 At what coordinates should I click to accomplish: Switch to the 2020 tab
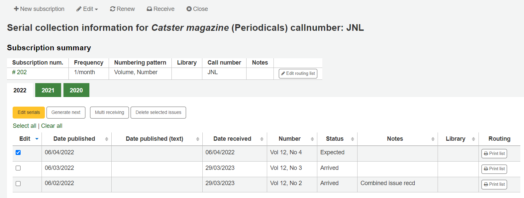[x=76, y=90]
